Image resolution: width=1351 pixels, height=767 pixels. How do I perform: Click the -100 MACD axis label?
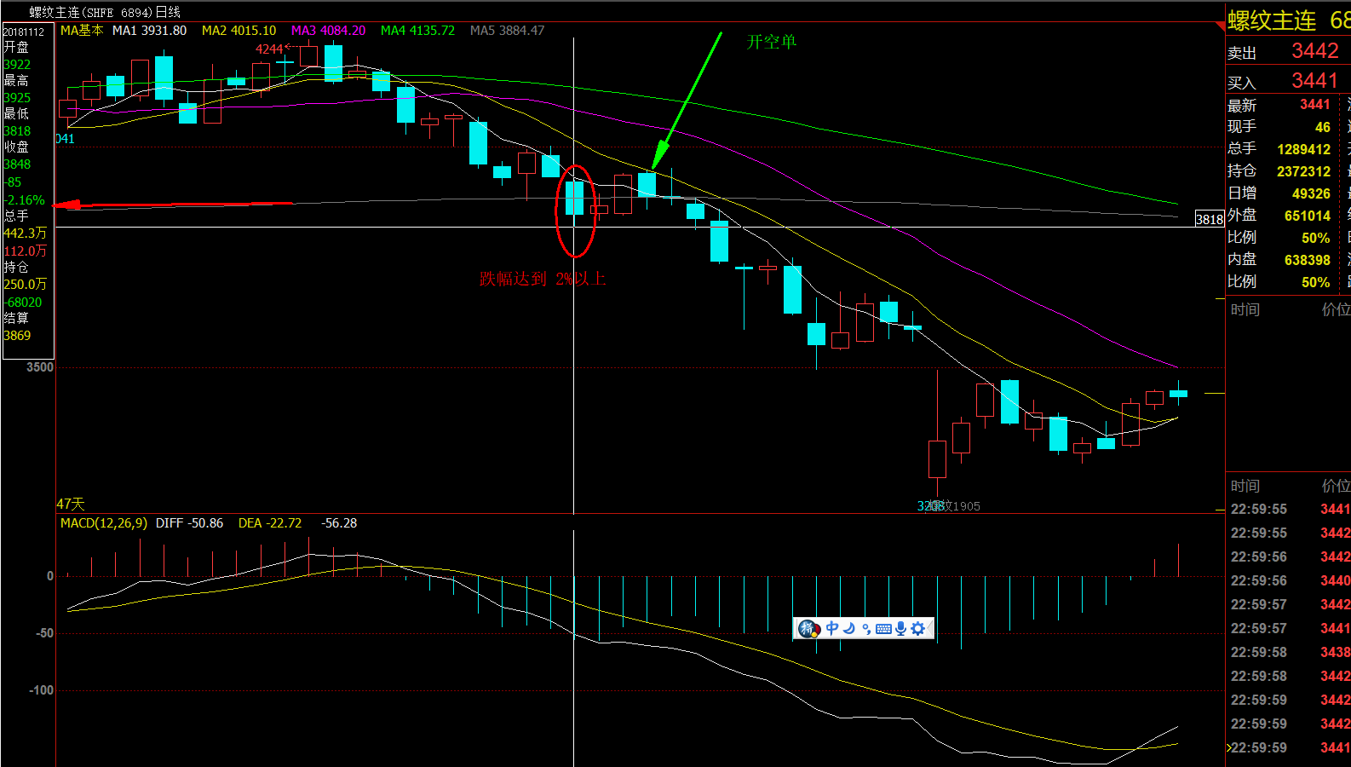click(42, 690)
